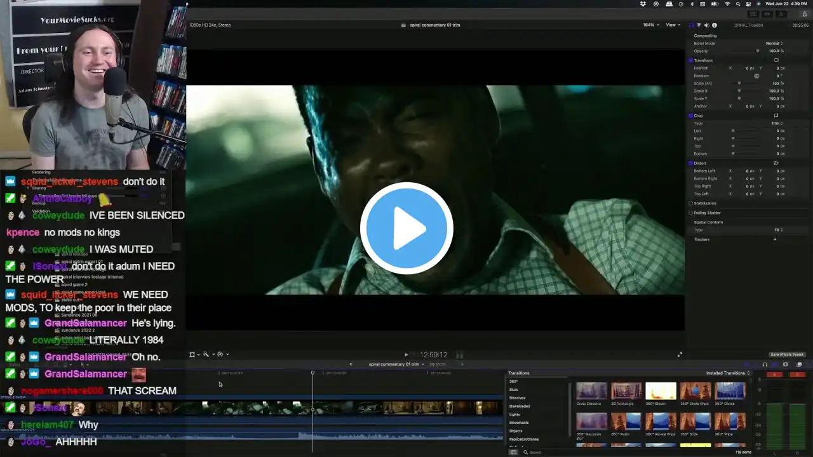Select the Cross Dissolve transition thumbnail
Image resolution: width=813 pixels, height=457 pixels.
point(591,391)
